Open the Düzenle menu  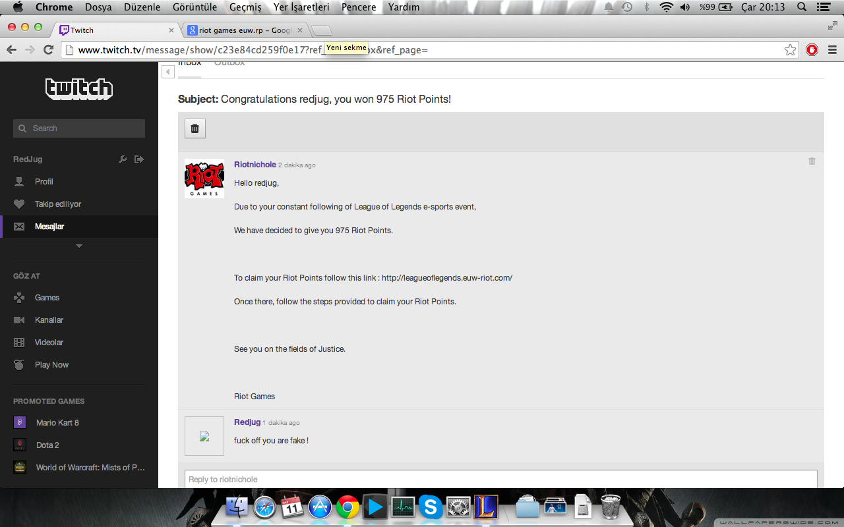click(142, 7)
